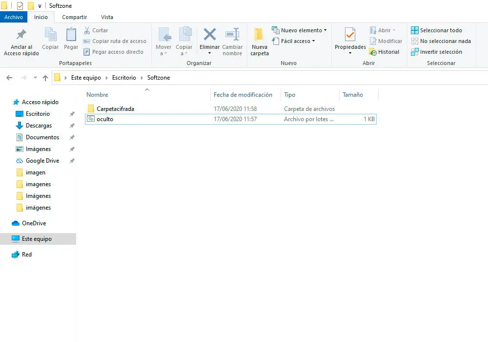Click No seleccionar nada
The width and height of the screenshot is (488, 342).
click(x=441, y=41)
